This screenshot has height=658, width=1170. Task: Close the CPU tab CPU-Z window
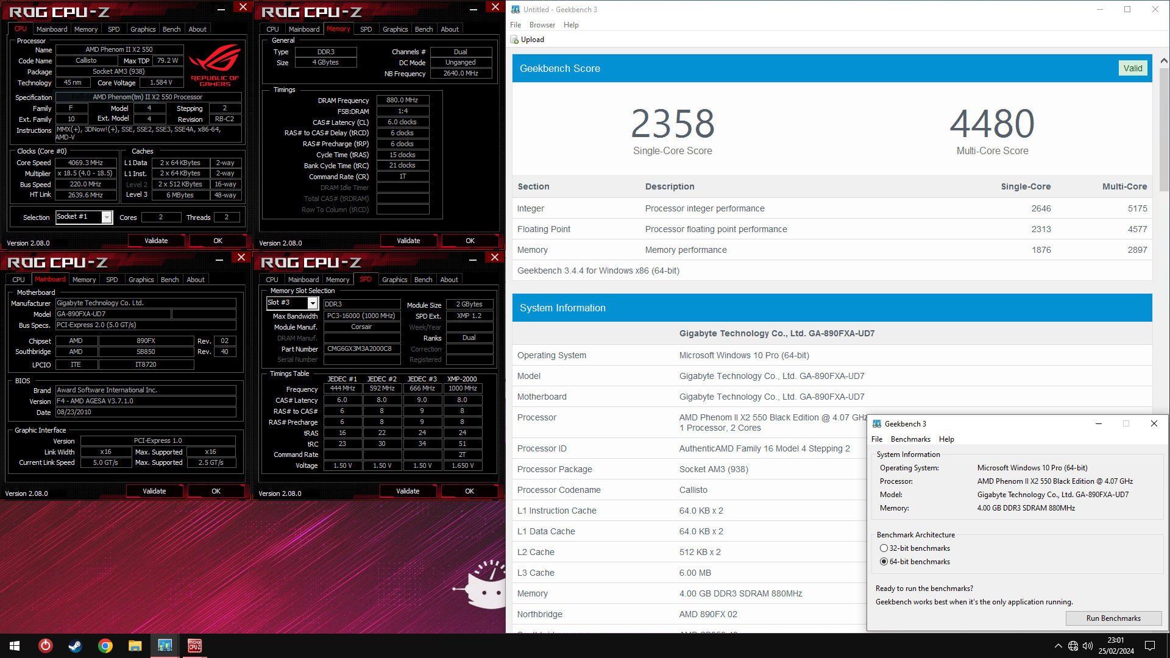tap(243, 7)
